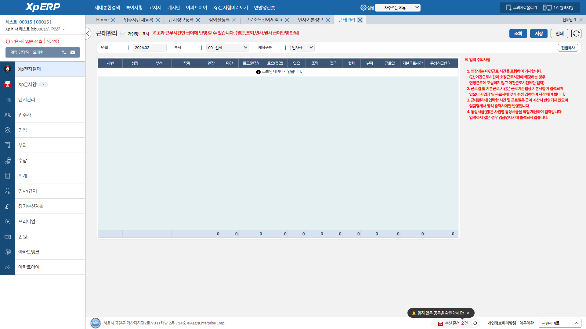The width and height of the screenshot is (586, 329).
Task: Toggle the 개인정보 표시 checkbox
Action: [x=123, y=34]
